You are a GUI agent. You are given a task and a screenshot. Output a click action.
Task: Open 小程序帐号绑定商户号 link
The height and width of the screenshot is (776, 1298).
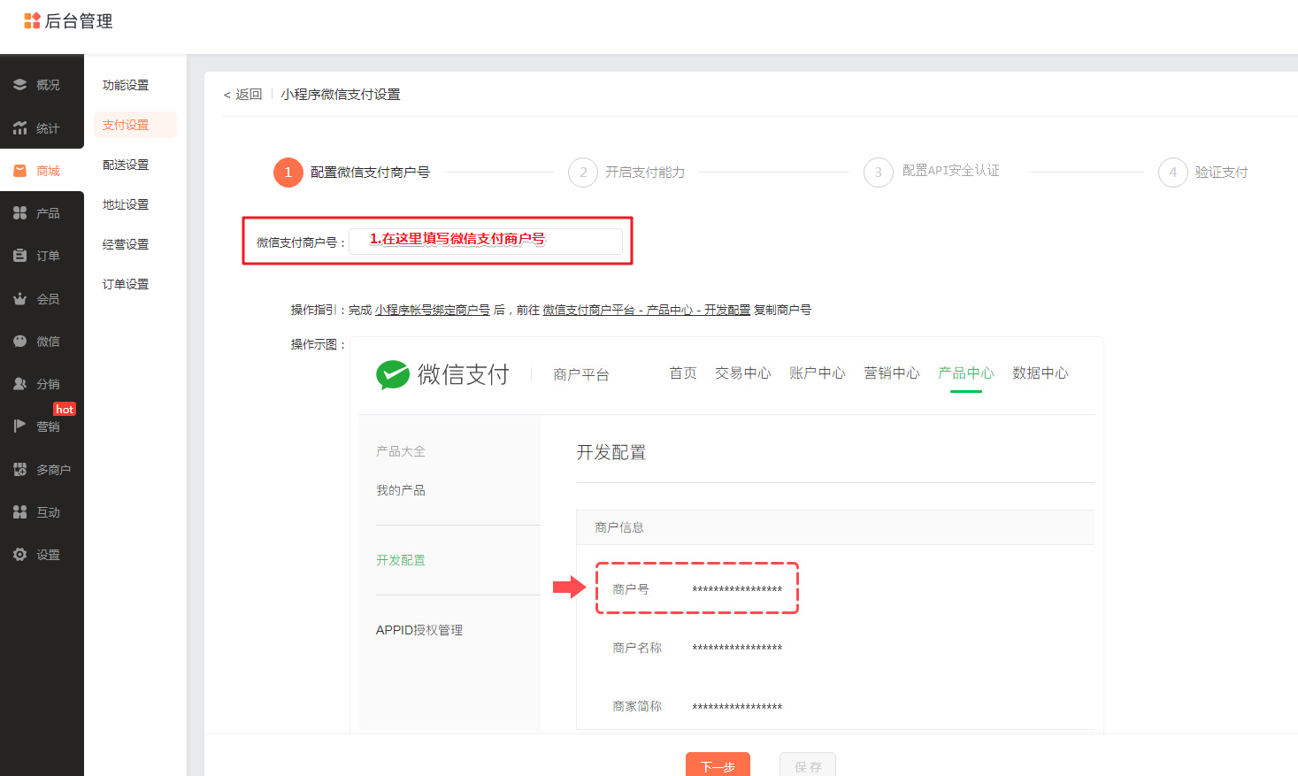click(432, 310)
